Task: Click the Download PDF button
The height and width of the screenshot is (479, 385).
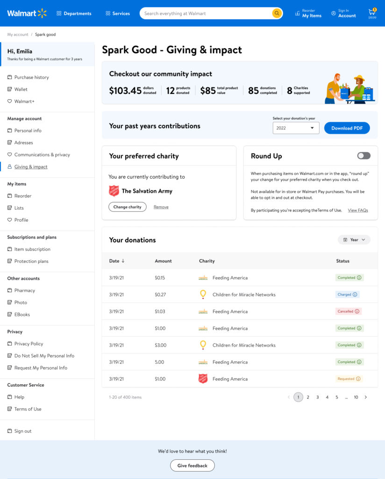Action: [347, 128]
